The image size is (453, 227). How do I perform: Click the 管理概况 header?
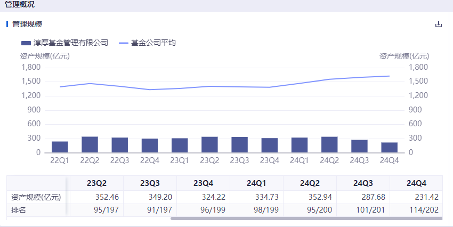tap(20, 5)
